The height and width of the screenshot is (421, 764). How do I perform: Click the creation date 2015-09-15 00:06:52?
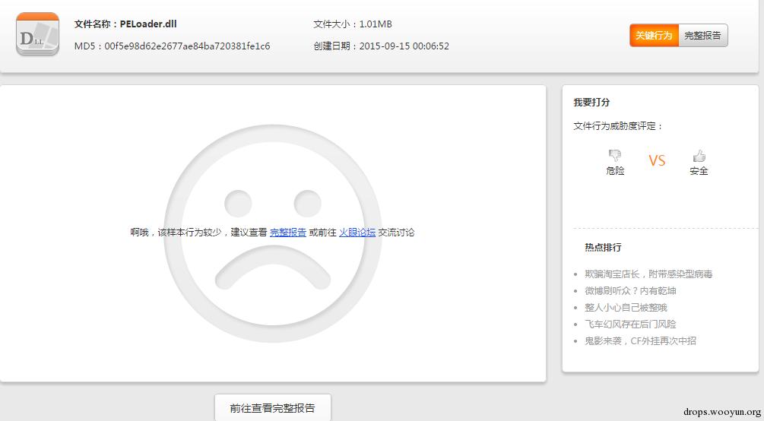point(404,46)
